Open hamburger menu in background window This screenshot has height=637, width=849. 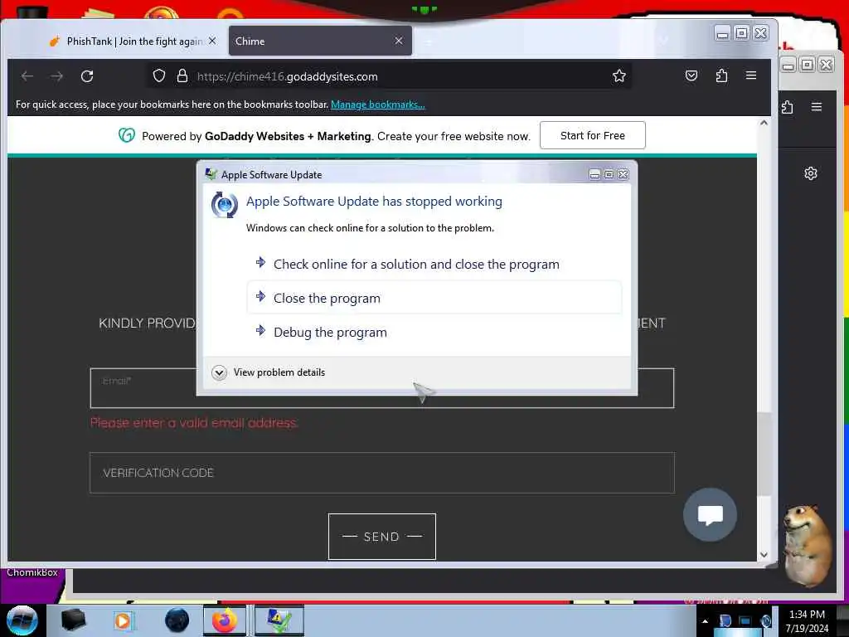[x=817, y=107]
